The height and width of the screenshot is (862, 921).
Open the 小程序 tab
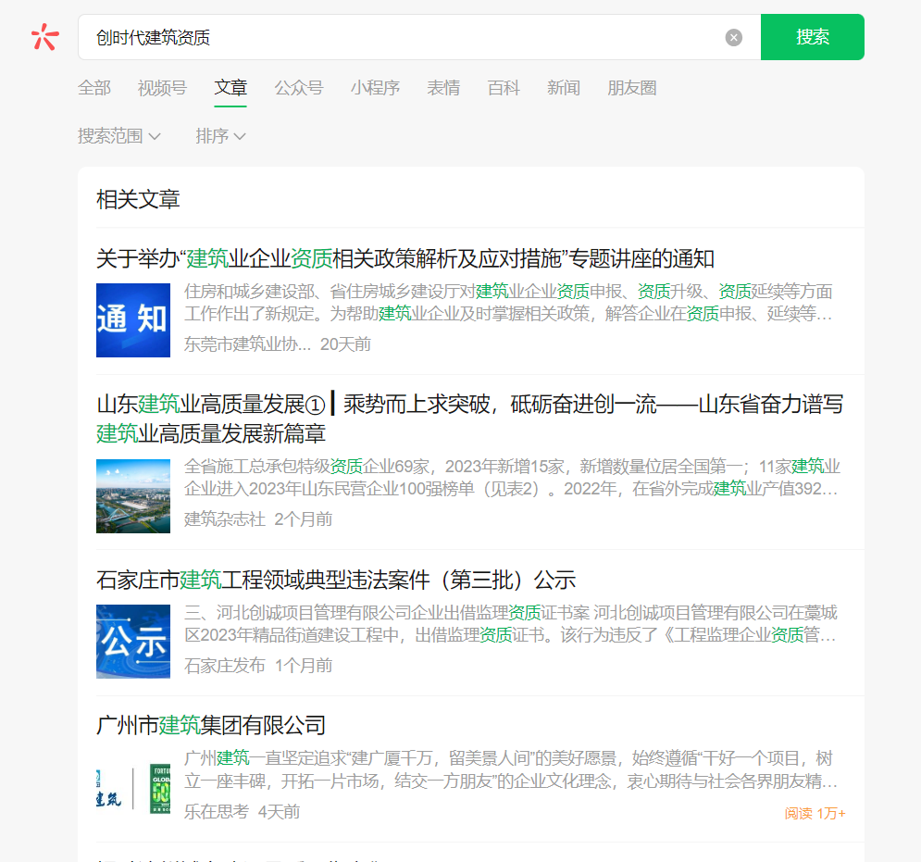point(375,88)
